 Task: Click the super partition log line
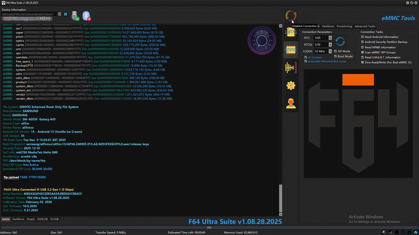[x=83, y=33]
